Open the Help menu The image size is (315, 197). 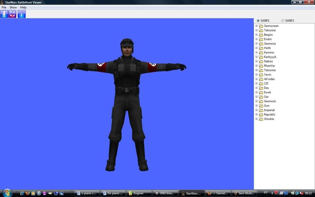(23, 7)
